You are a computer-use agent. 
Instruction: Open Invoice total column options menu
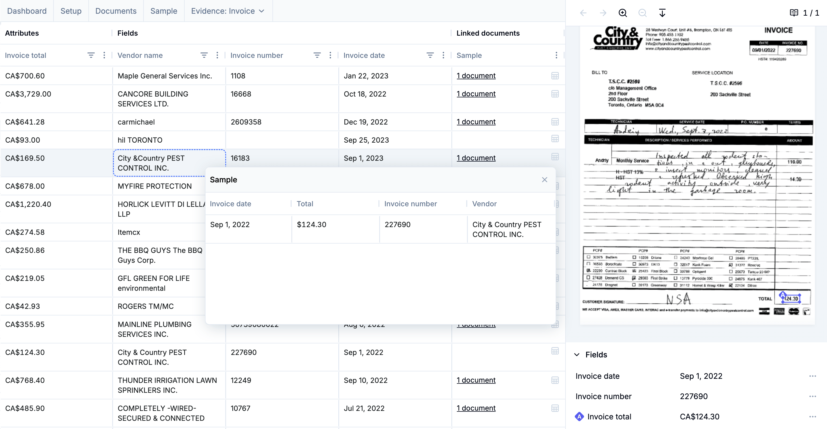coord(104,55)
